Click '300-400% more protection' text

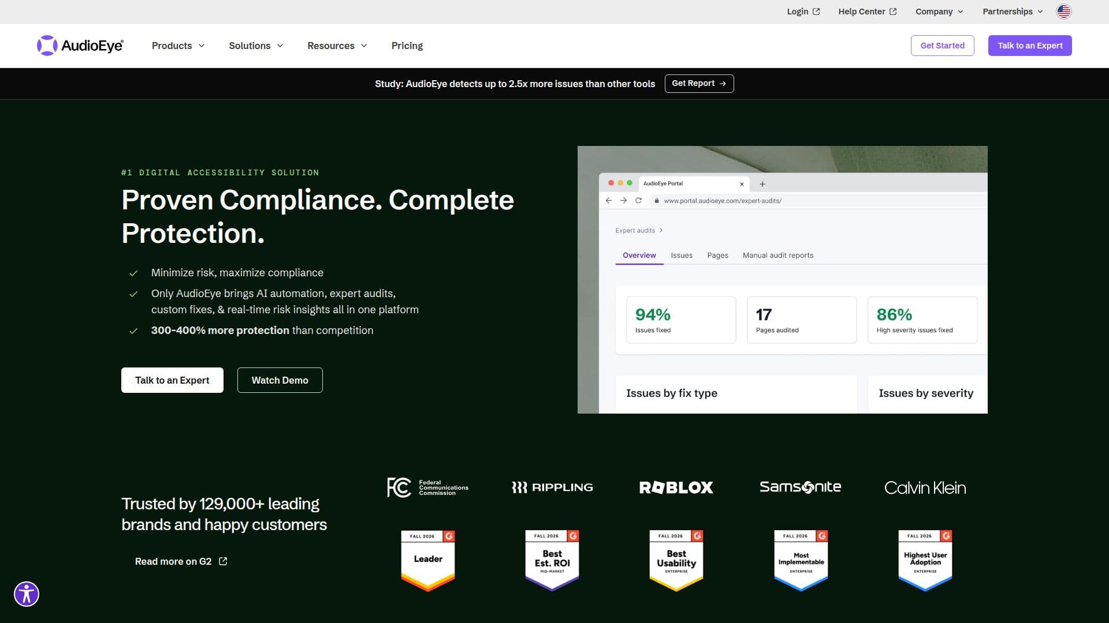220,331
